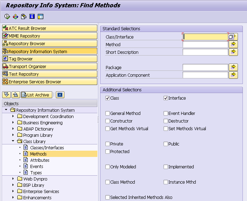This screenshot has height=201, width=247.
Task: Open the Transport Organizer tab
Action: 50,66
